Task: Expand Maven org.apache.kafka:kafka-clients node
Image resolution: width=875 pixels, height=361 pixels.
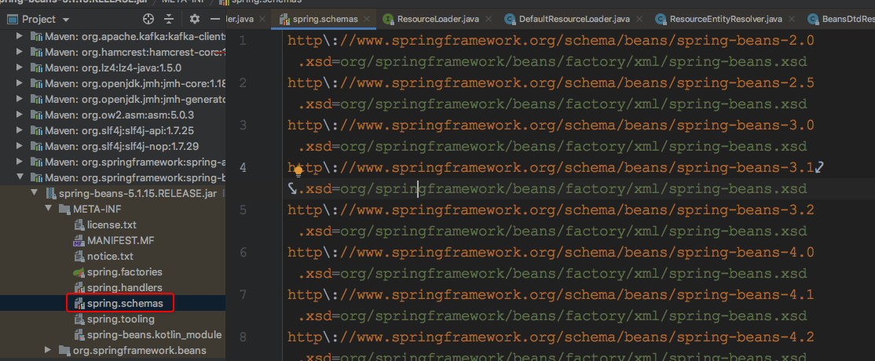Action: (x=20, y=37)
